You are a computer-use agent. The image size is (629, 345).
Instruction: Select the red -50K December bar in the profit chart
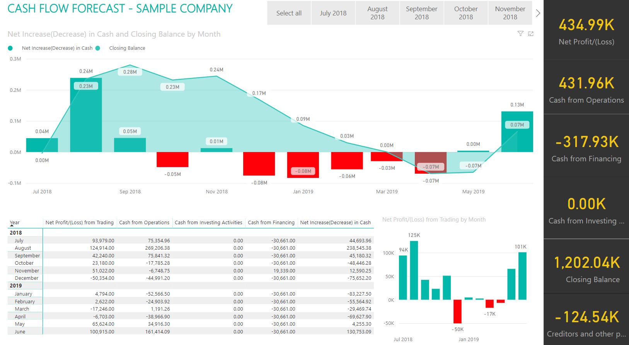457,311
